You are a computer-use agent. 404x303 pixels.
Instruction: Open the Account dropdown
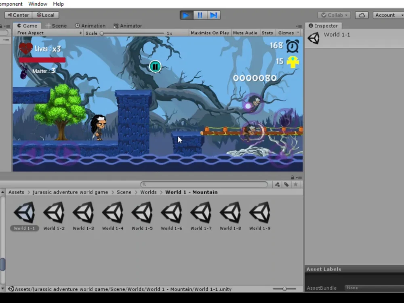pos(389,15)
